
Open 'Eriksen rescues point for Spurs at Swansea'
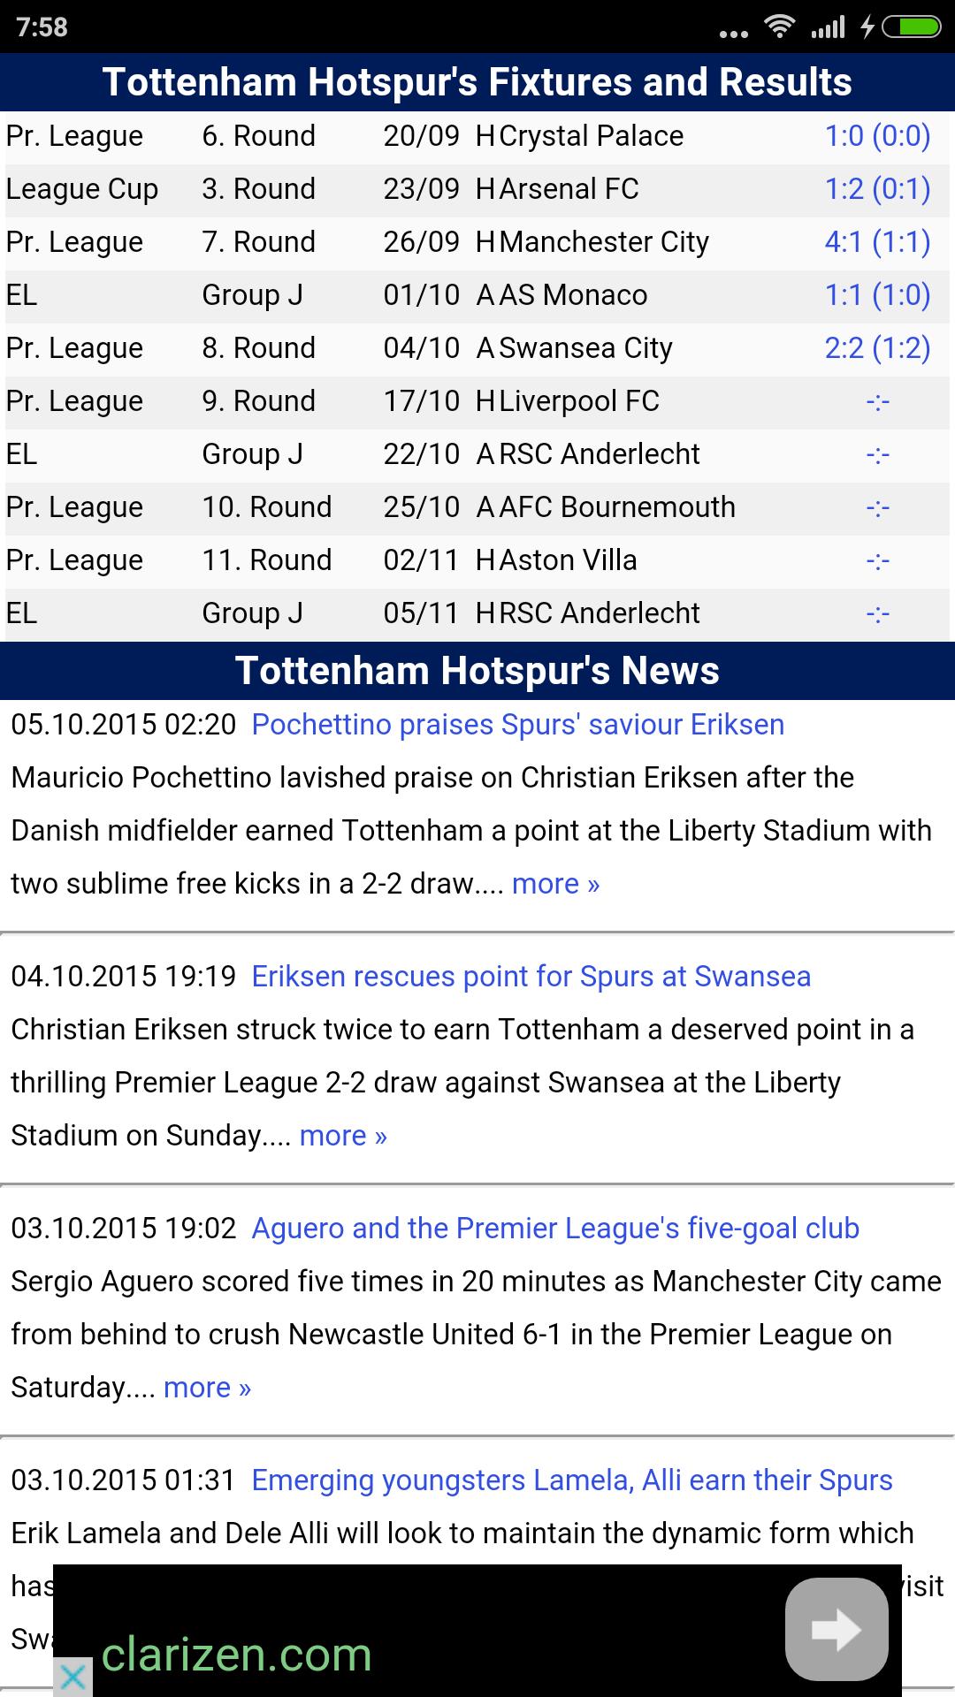point(531,976)
